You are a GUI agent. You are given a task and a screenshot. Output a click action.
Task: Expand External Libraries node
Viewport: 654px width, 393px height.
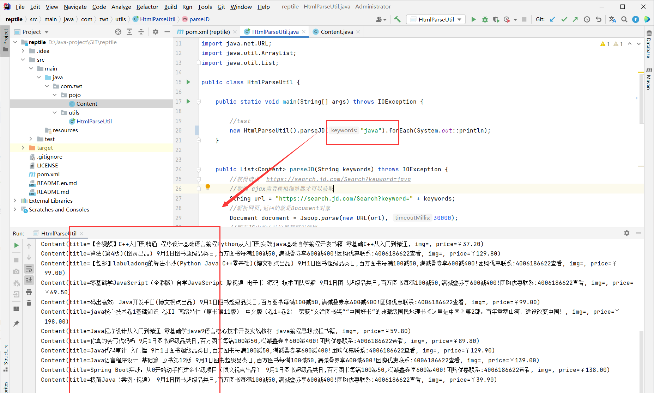[15, 201]
